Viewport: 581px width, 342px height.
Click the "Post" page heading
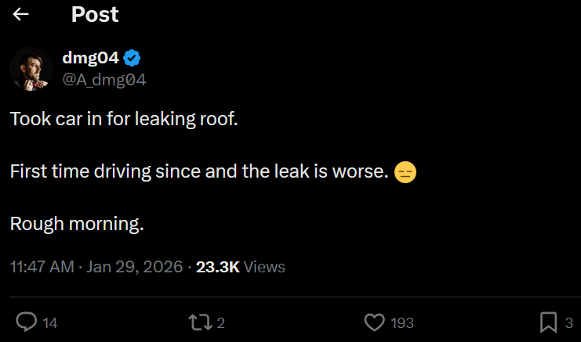94,14
